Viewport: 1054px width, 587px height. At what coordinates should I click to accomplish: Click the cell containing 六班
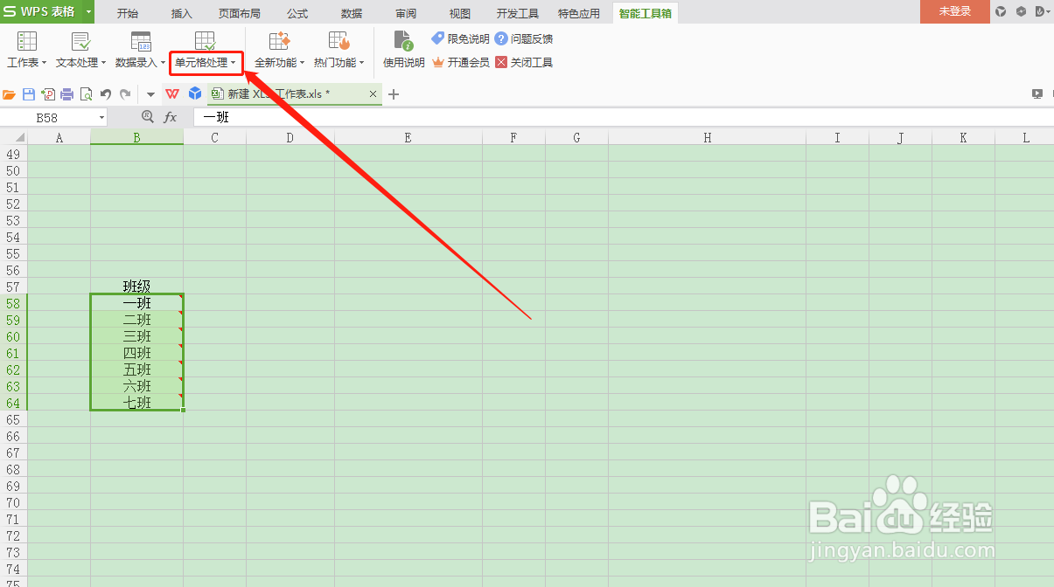point(137,386)
